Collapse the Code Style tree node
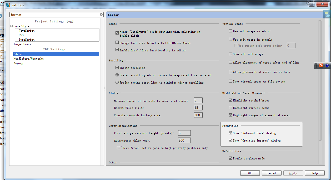Viewport: 331px width, 180px height. (11, 26)
